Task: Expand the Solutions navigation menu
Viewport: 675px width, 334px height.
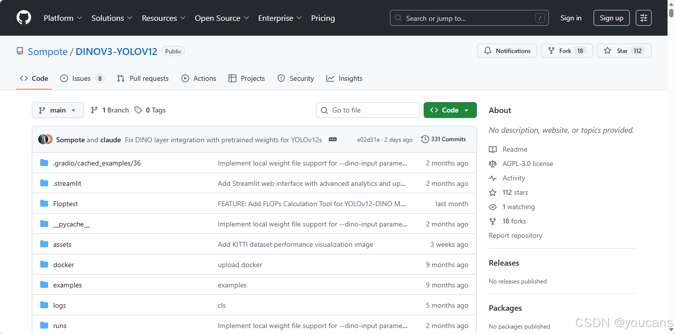Action: pyautogui.click(x=112, y=18)
